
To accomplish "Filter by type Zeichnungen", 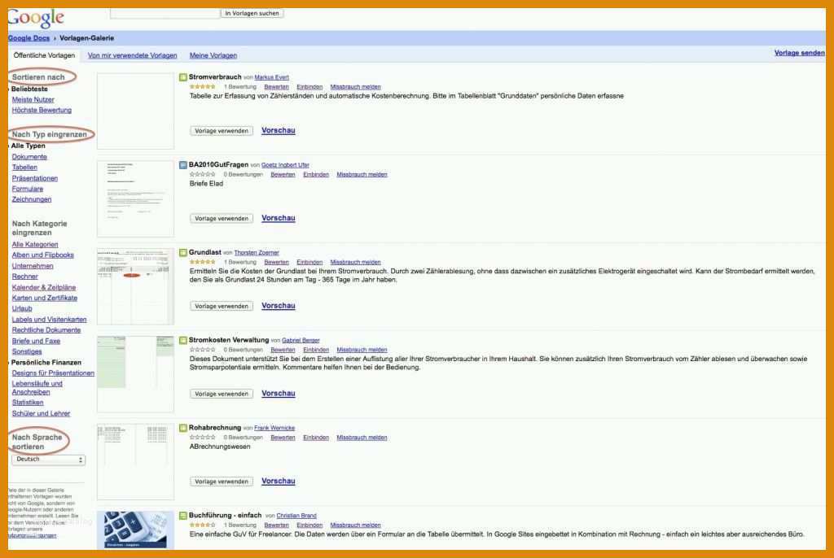I will [32, 200].
